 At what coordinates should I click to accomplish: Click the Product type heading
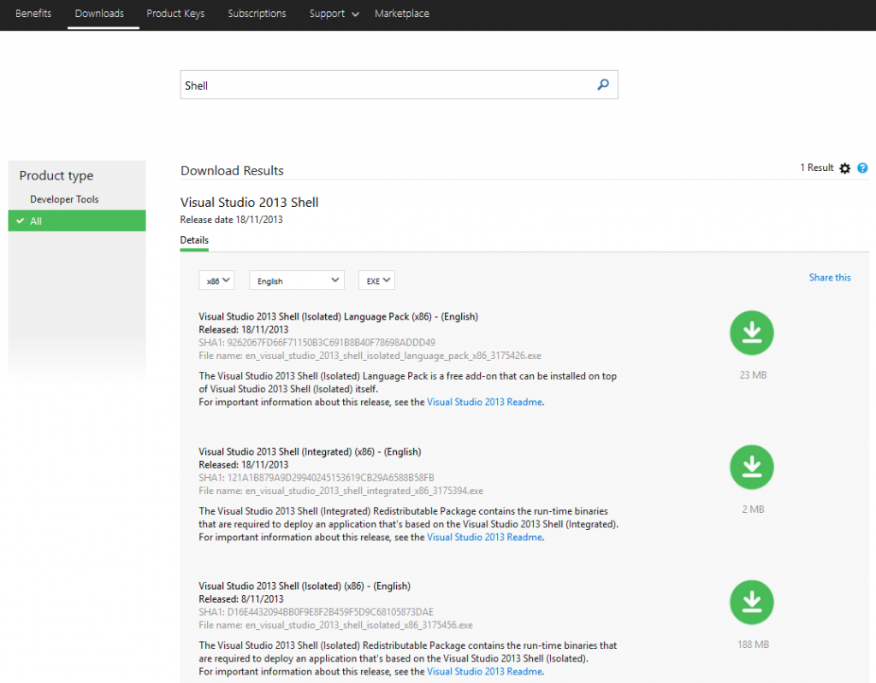[56, 176]
